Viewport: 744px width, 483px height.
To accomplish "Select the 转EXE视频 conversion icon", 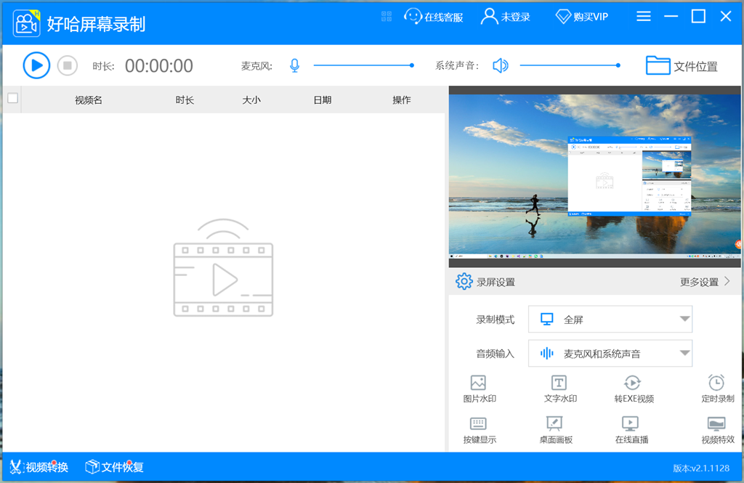I will (x=633, y=389).
